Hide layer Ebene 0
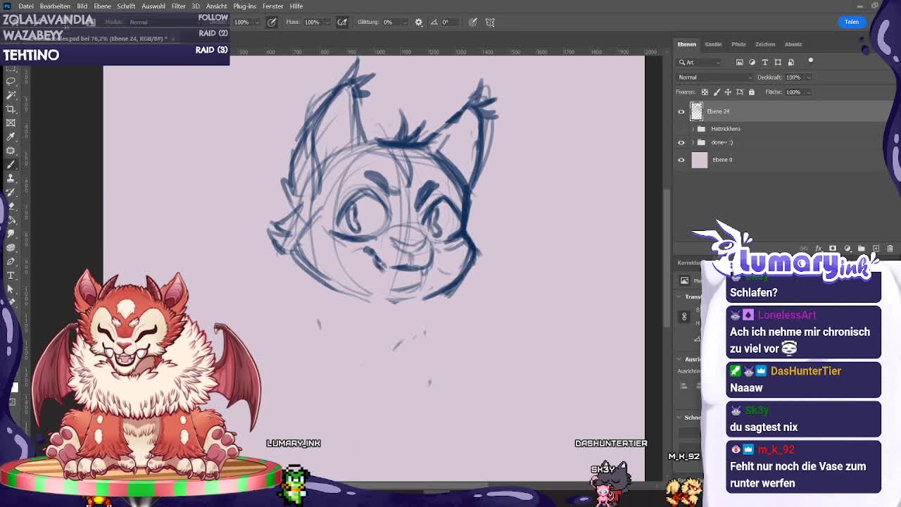This screenshot has width=901, height=507. [681, 160]
